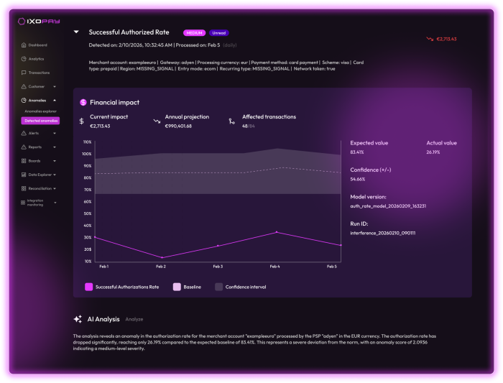The width and height of the screenshot is (503, 383).
Task: Click the Boards grid icon
Action: (24, 160)
